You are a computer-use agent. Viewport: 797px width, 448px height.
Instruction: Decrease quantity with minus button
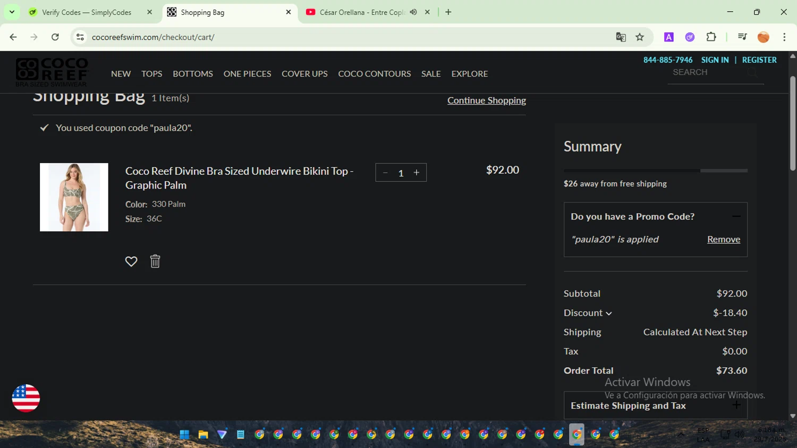[385, 173]
